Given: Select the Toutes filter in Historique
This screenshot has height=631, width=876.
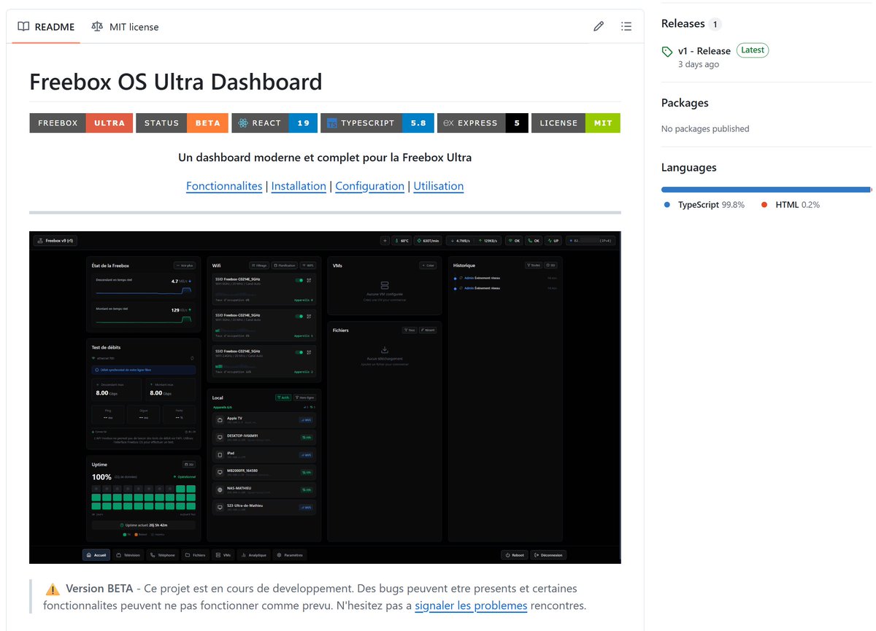Looking at the screenshot, I should tap(534, 266).
